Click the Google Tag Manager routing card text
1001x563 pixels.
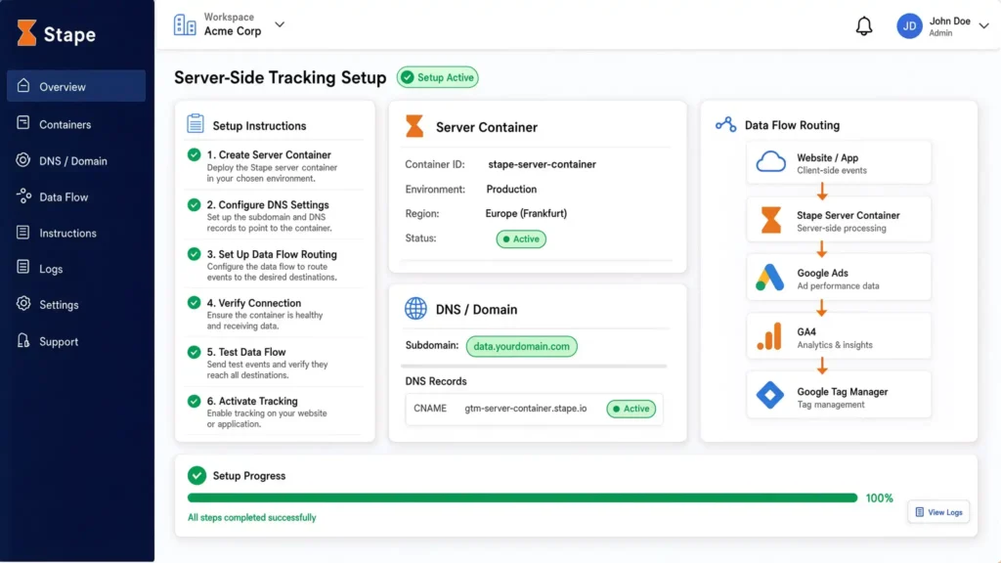[x=842, y=397]
